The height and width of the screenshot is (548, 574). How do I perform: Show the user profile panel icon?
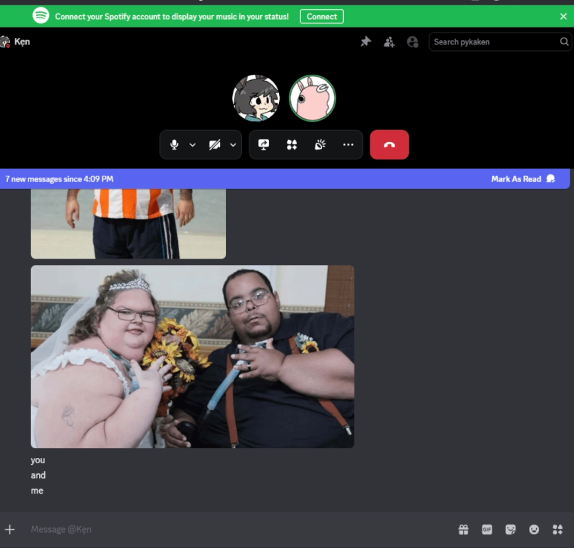[x=412, y=42]
